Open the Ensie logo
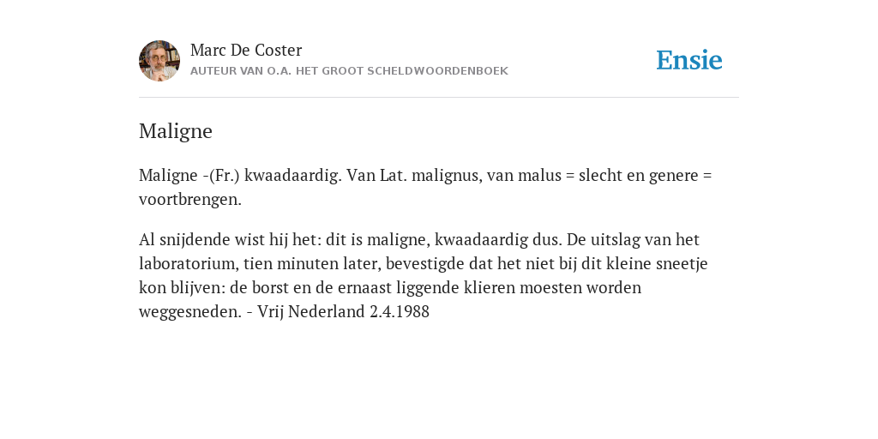 [689, 60]
